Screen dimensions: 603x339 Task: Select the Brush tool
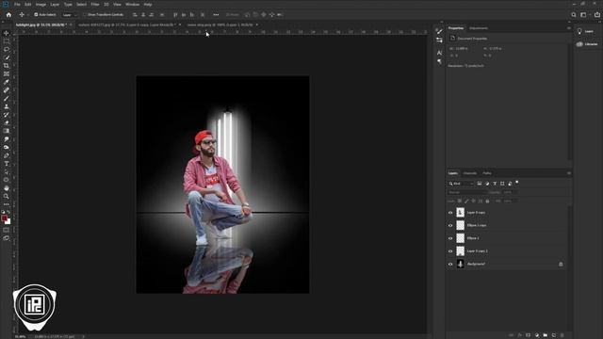coord(7,98)
